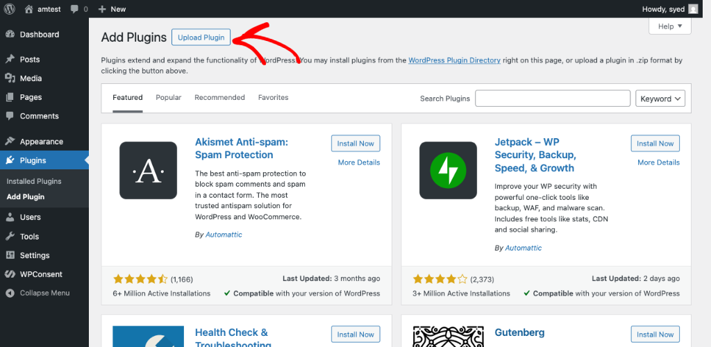Open the New content menu
Viewport: 711px width, 347px height.
(112, 9)
